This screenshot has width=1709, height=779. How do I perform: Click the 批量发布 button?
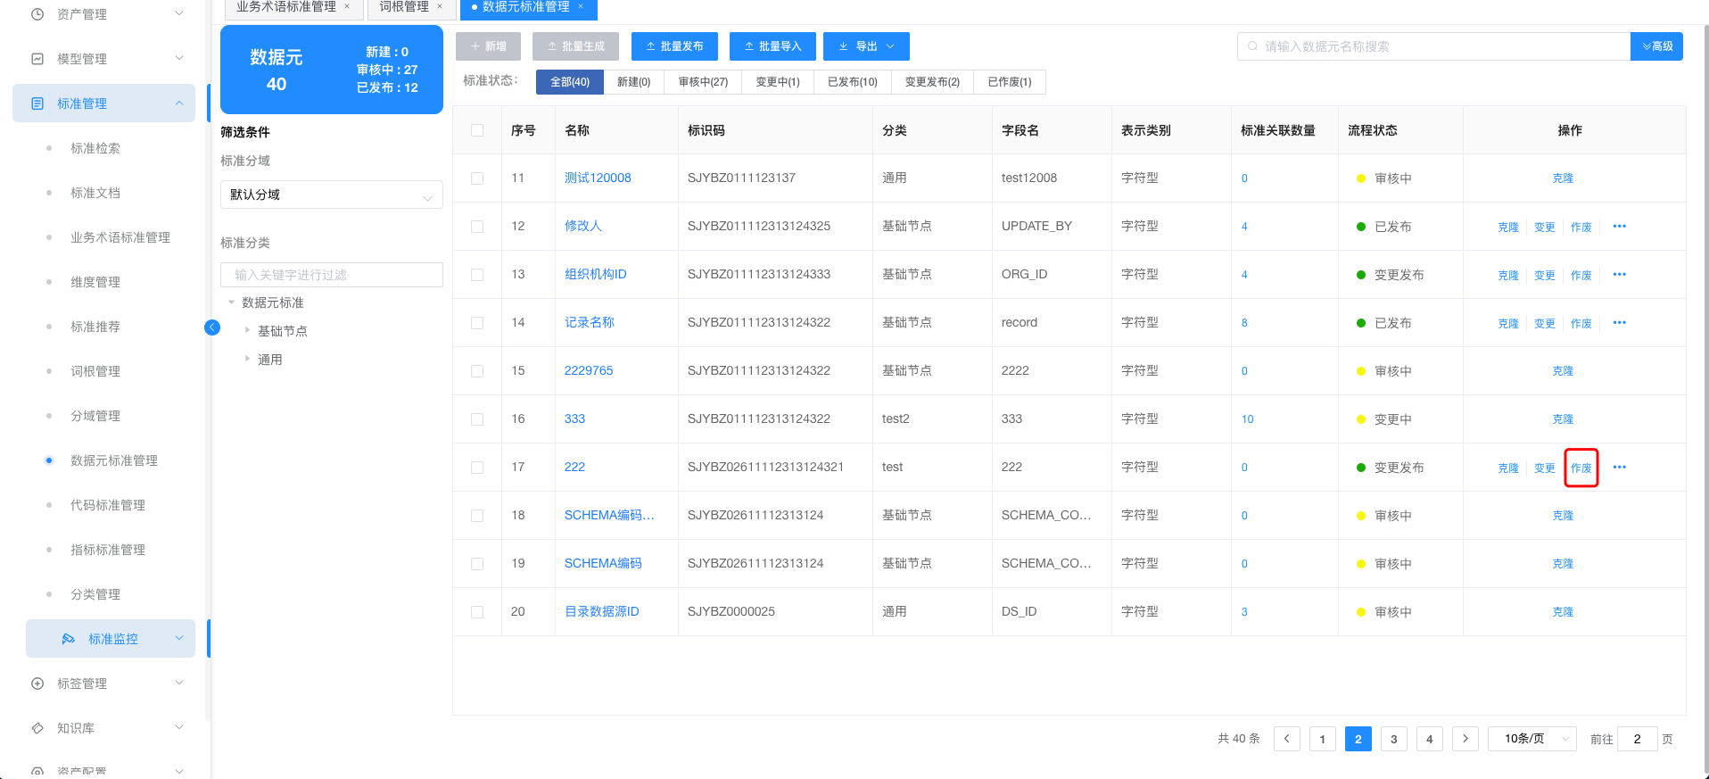tap(674, 46)
